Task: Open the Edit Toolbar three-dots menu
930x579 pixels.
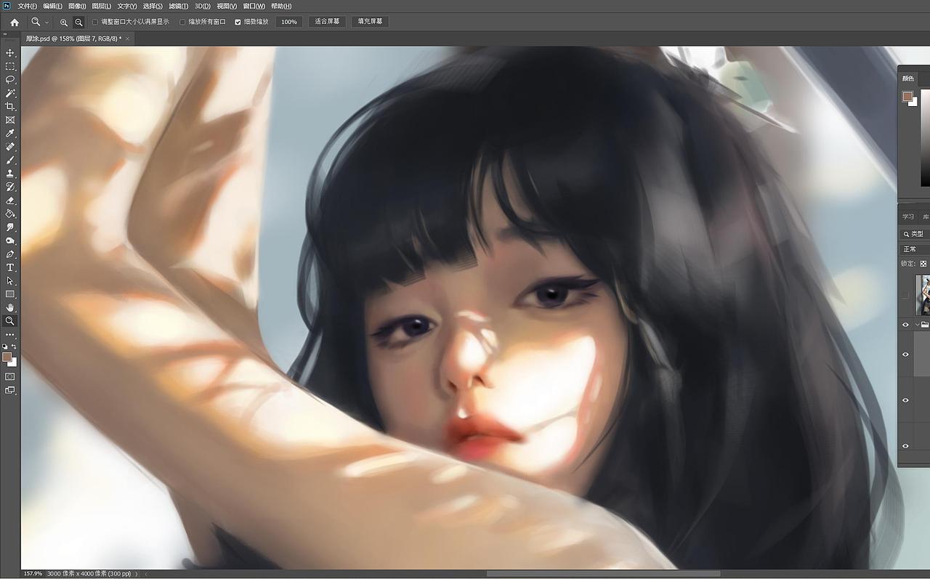Action: tap(10, 335)
